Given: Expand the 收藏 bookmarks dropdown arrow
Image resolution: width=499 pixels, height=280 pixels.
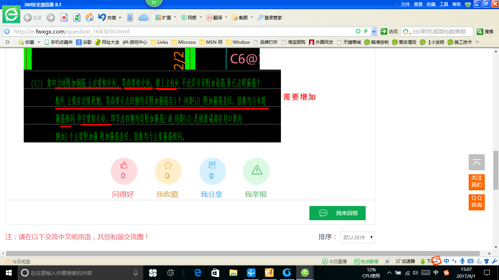Looking at the screenshot, I should 39,42.
